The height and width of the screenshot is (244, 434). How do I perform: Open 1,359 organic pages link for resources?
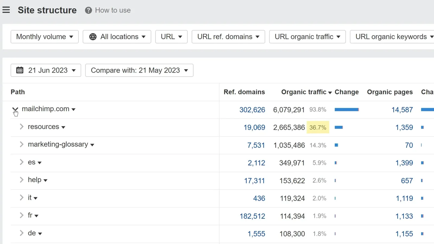(404, 127)
